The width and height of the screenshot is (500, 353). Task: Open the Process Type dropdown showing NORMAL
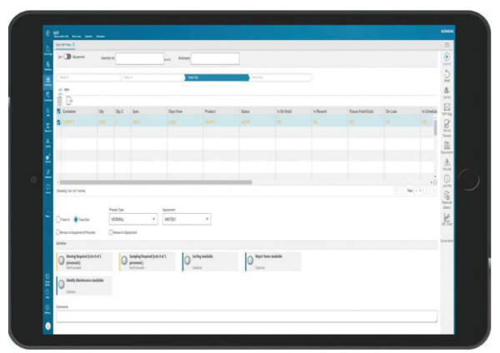(132, 219)
